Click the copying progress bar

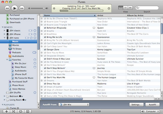tap(81, 11)
